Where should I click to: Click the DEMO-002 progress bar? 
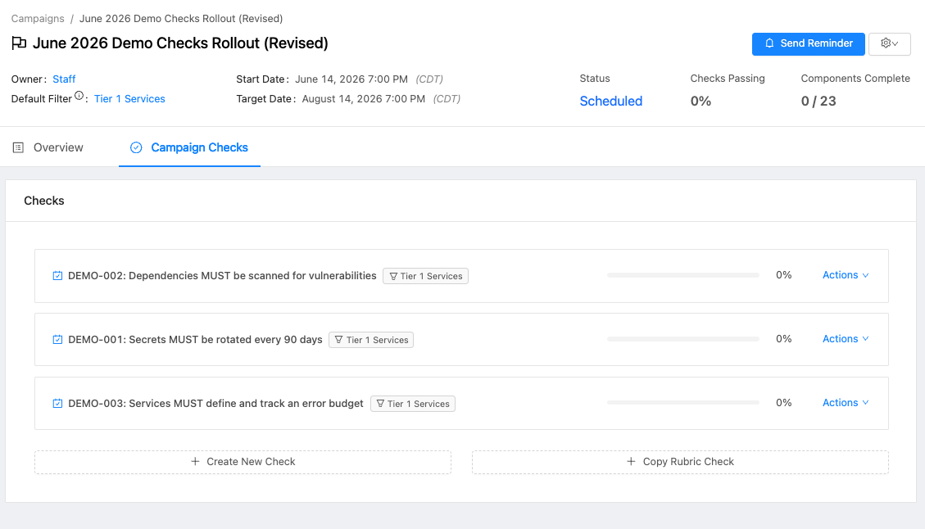click(x=682, y=275)
